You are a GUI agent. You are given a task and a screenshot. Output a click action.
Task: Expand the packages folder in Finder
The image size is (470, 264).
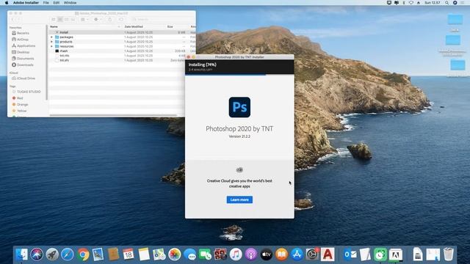click(51, 37)
